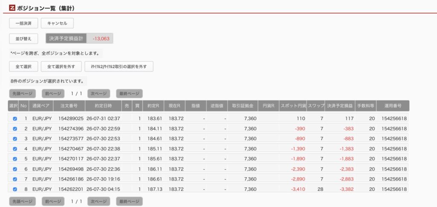Click the spot value -3,410
Viewport: 437px width, 207px height.
[298, 189]
